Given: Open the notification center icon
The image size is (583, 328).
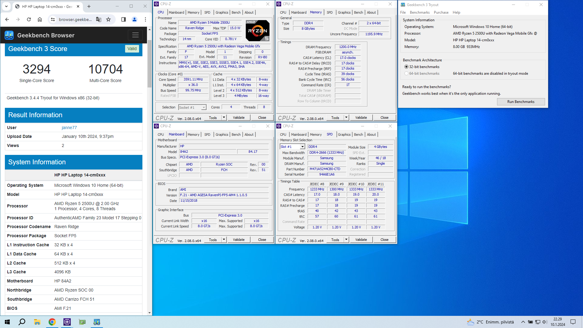Looking at the screenshot, I should tap(573, 322).
